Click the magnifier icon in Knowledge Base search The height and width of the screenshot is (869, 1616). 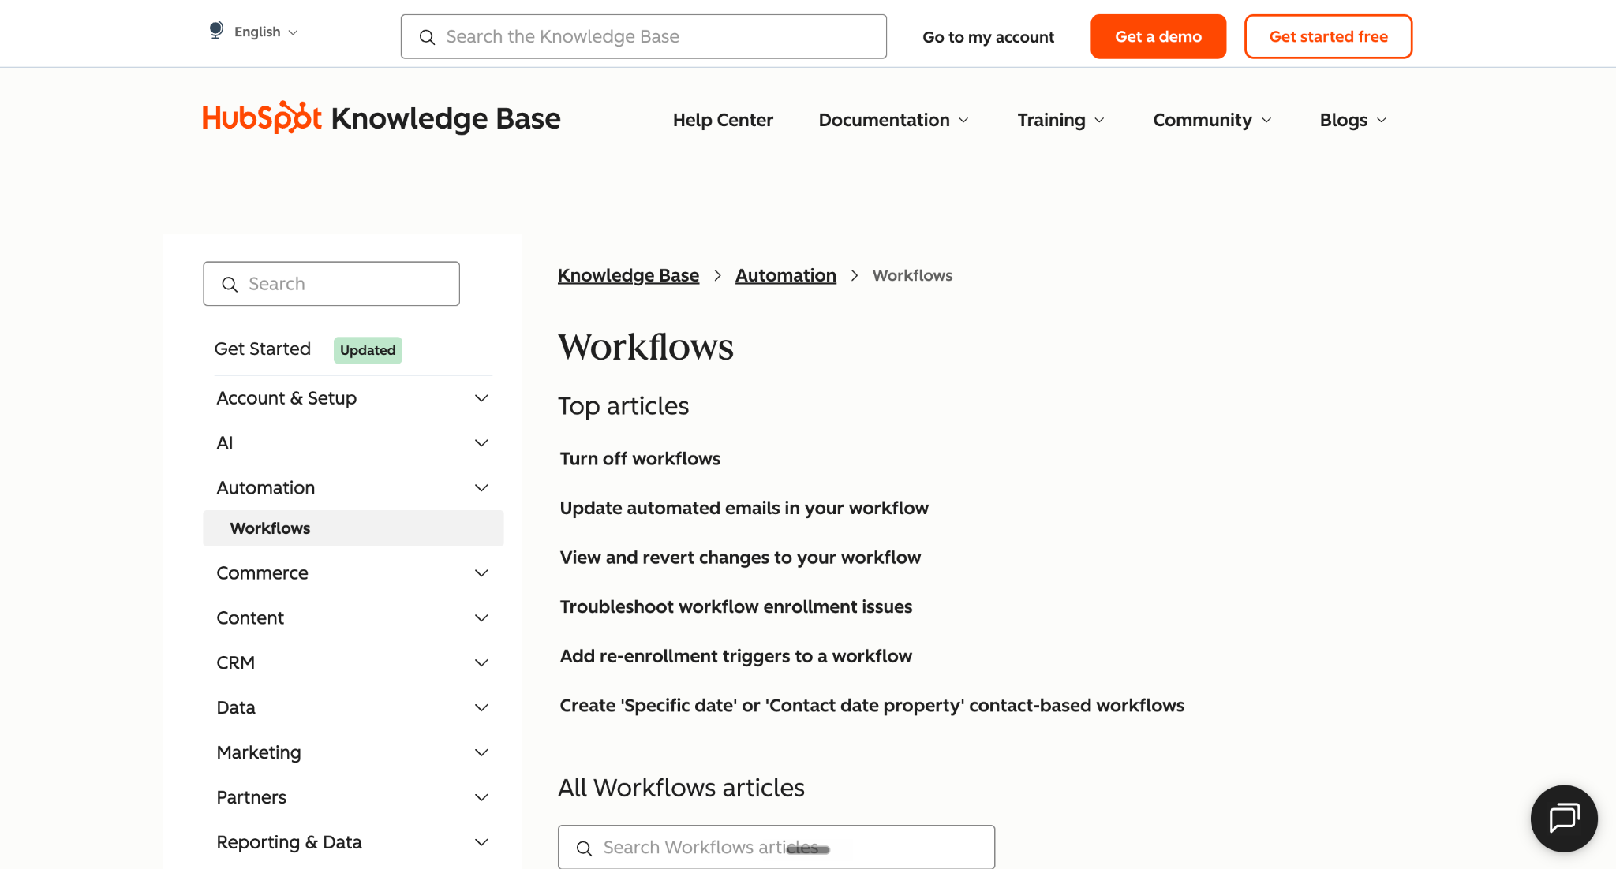tap(427, 37)
